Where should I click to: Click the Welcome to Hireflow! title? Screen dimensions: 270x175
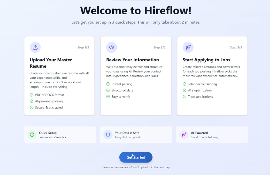(136, 10)
